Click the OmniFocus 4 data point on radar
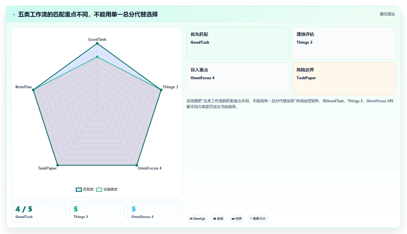Image resolution: width=407 pixels, height=234 pixels. pos(136,165)
